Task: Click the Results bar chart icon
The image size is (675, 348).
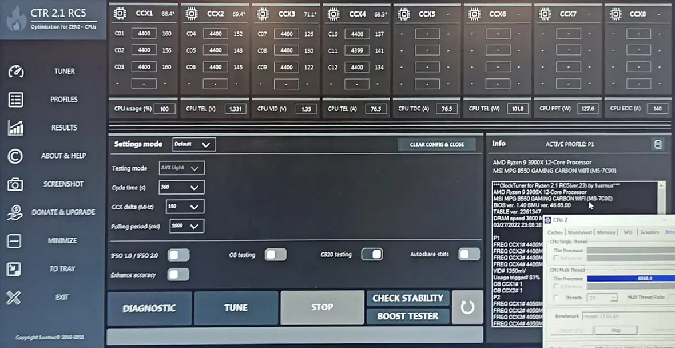Action: coord(15,128)
